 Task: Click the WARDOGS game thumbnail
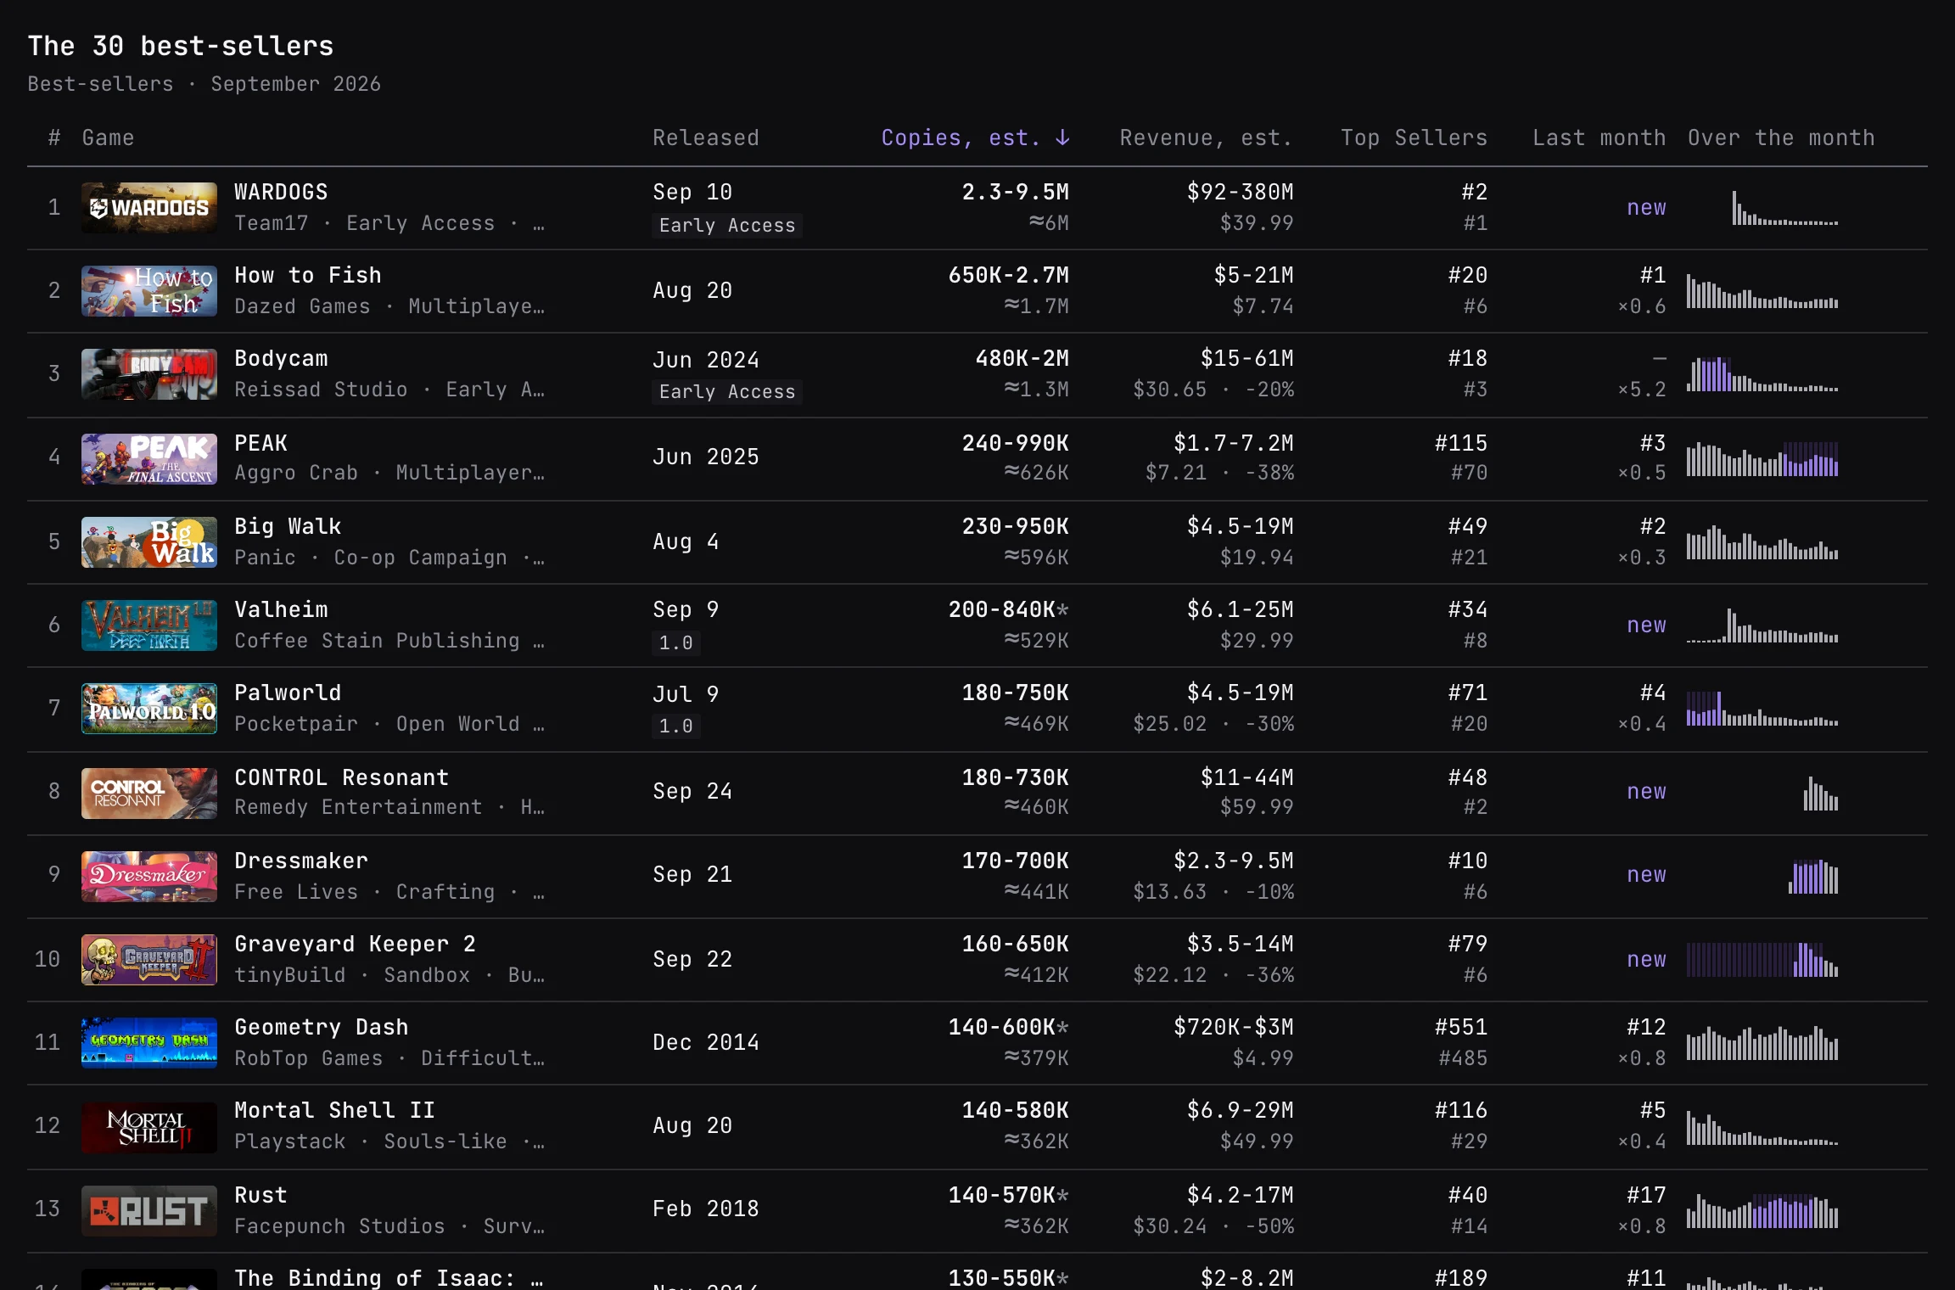[149, 208]
